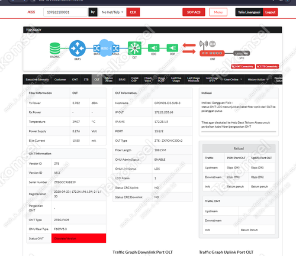Click the red CEK button
Screen dimensions: 296x256
pyautogui.click(x=133, y=12)
